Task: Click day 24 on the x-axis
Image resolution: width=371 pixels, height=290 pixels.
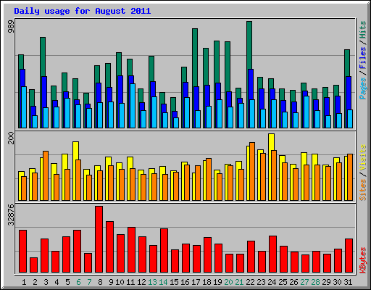Action: (x=272, y=282)
